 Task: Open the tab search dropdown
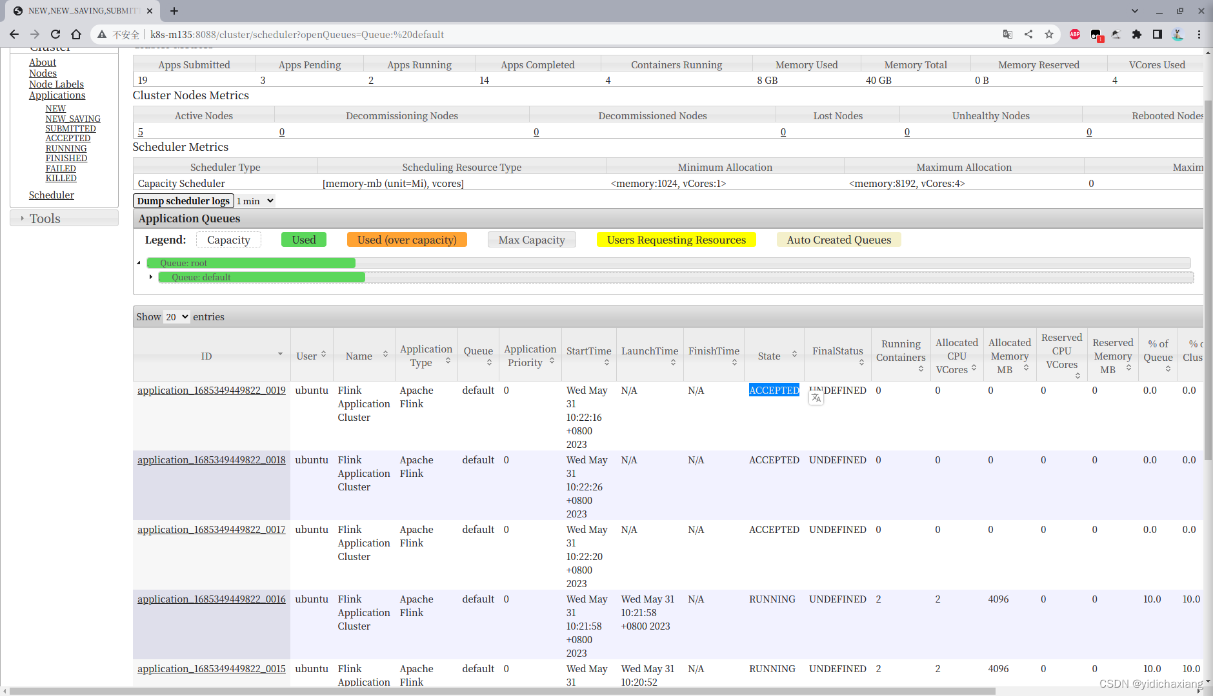tap(1135, 11)
